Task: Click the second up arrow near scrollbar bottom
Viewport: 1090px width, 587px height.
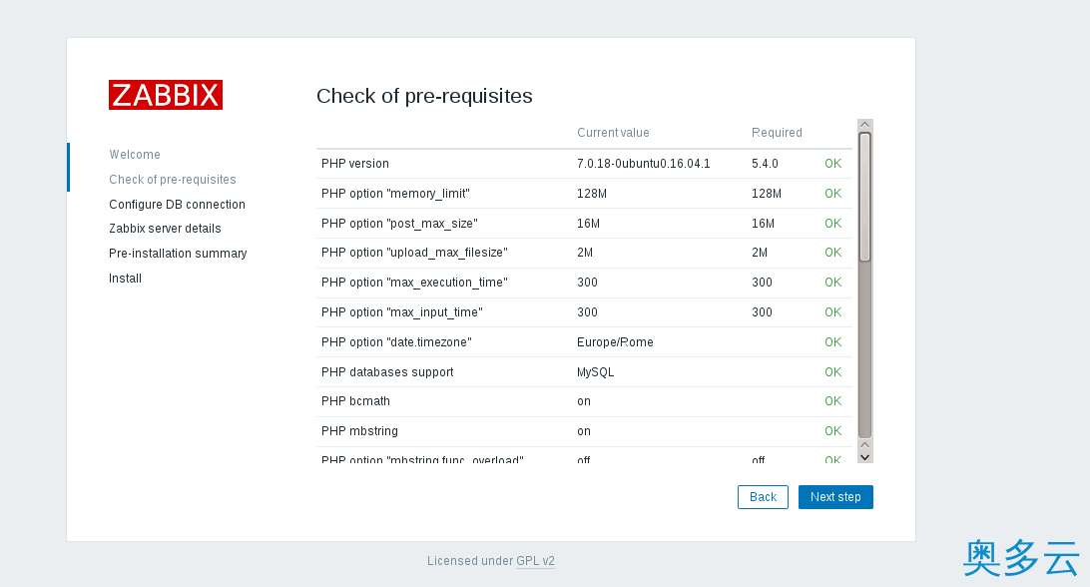Action: tap(864, 443)
